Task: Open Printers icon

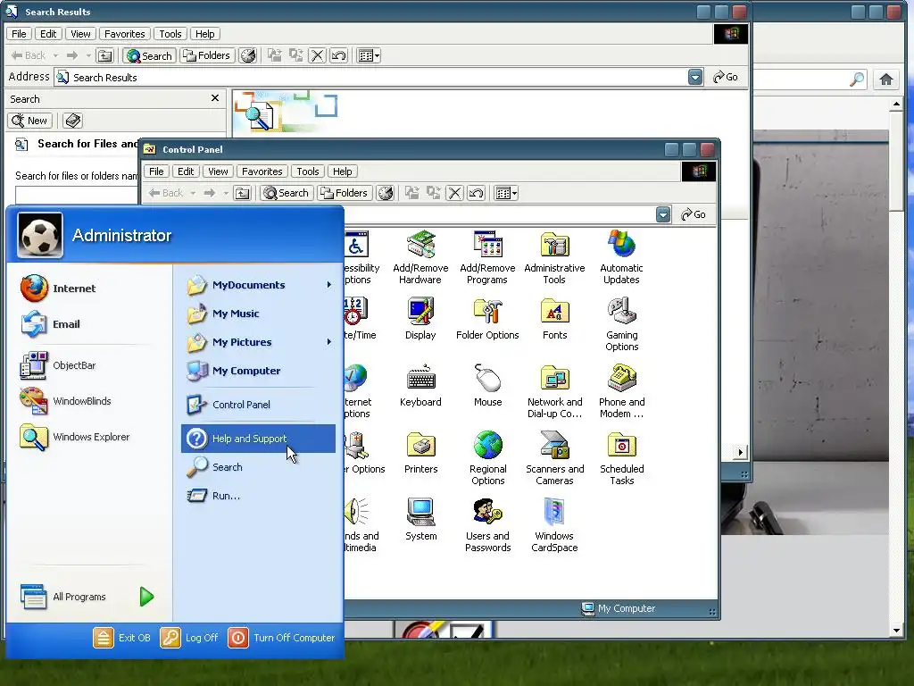Action: pos(420,452)
